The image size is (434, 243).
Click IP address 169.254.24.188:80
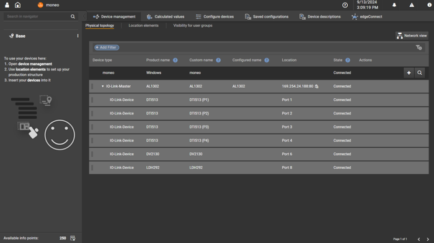pyautogui.click(x=298, y=86)
